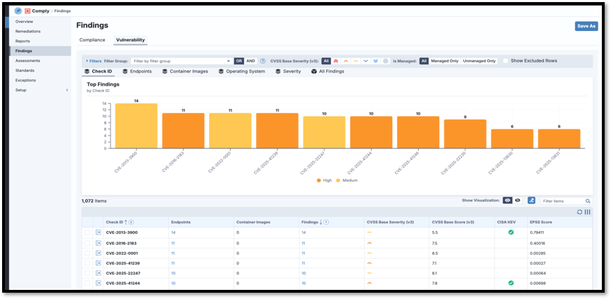Screen dimensions: 611x299
Task: Open the column chooser icon
Action: pyautogui.click(x=587, y=212)
